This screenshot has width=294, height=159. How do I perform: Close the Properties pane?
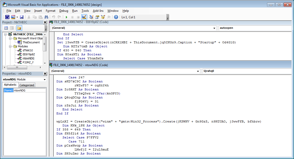pyautogui.click(x=45, y=74)
